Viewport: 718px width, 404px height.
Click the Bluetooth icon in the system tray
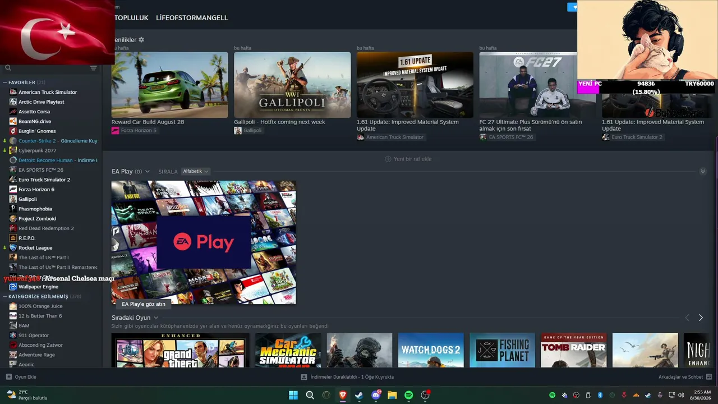[600, 395]
